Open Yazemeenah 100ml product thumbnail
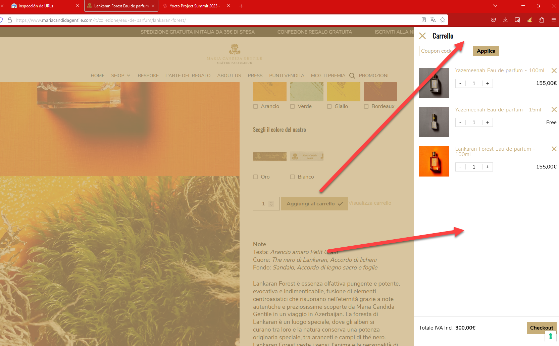Image resolution: width=559 pixels, height=346 pixels. tap(434, 83)
